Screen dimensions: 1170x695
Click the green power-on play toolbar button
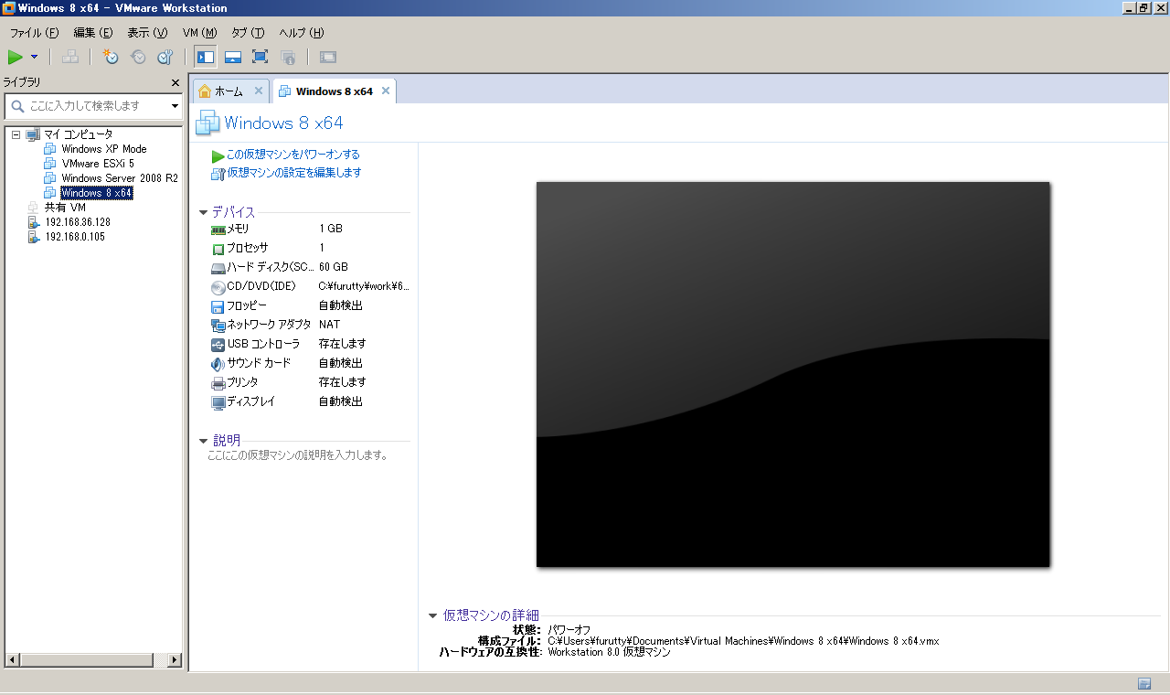click(16, 57)
